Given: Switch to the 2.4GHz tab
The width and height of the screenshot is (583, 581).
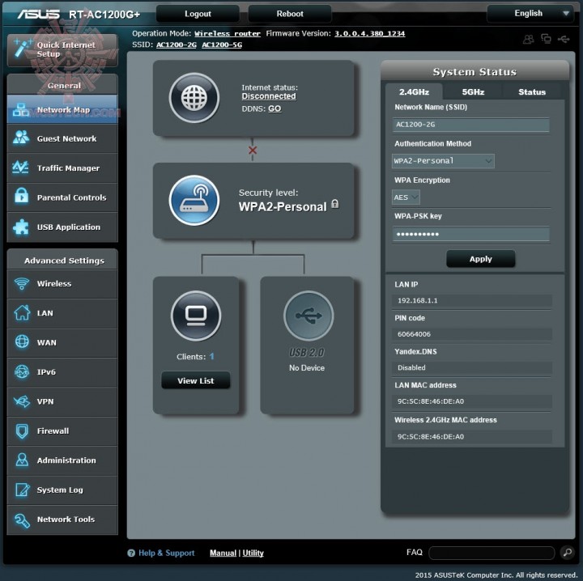Looking at the screenshot, I should click(414, 91).
